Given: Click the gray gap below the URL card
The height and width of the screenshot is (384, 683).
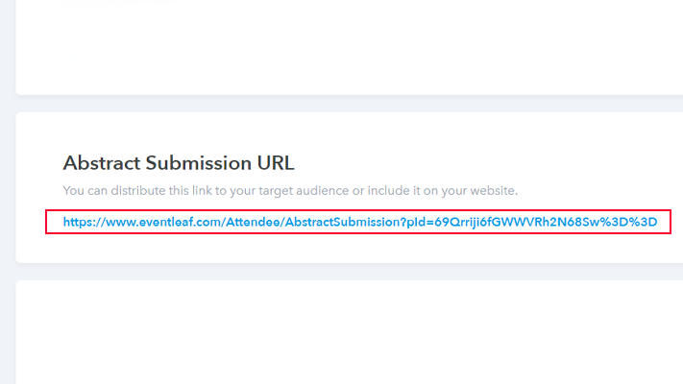Looking at the screenshot, I should 346,271.
